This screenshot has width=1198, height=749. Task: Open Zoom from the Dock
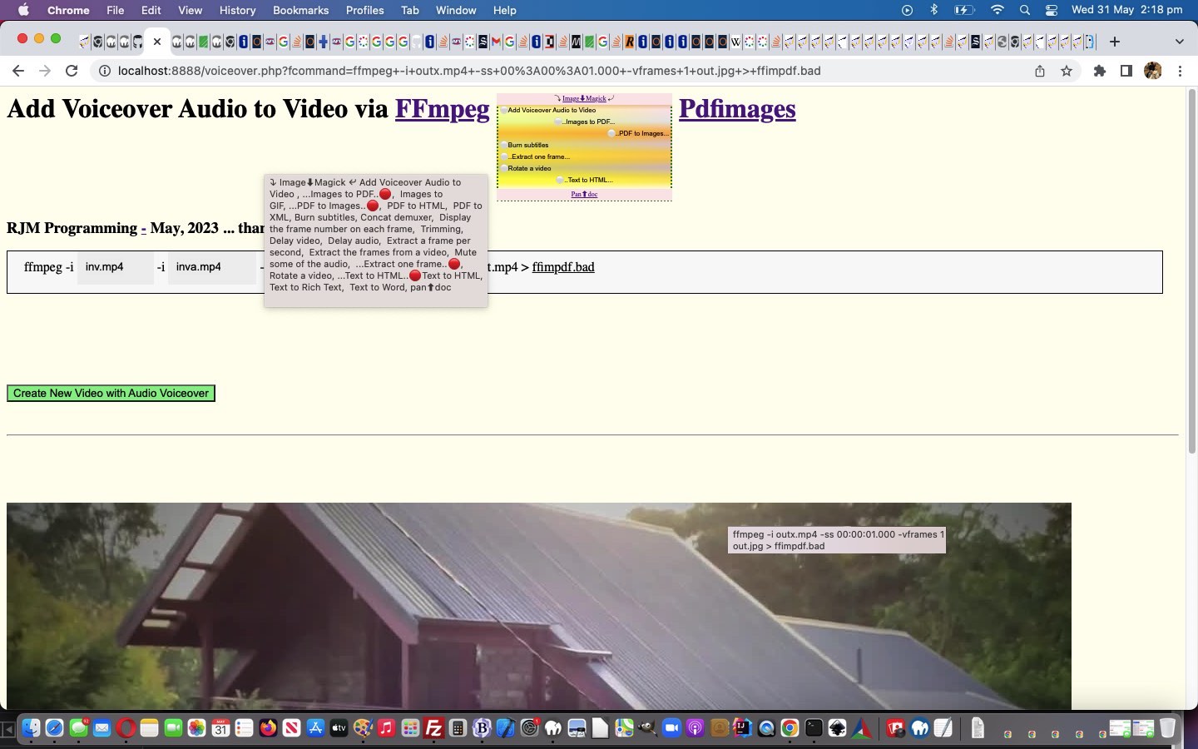click(x=671, y=728)
